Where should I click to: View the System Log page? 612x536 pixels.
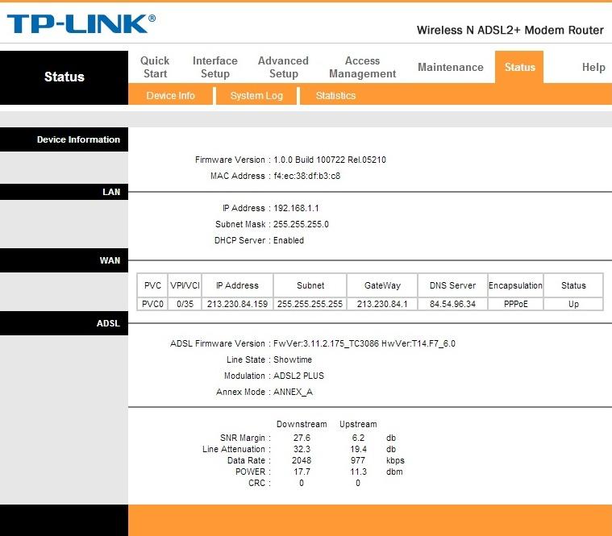256,95
